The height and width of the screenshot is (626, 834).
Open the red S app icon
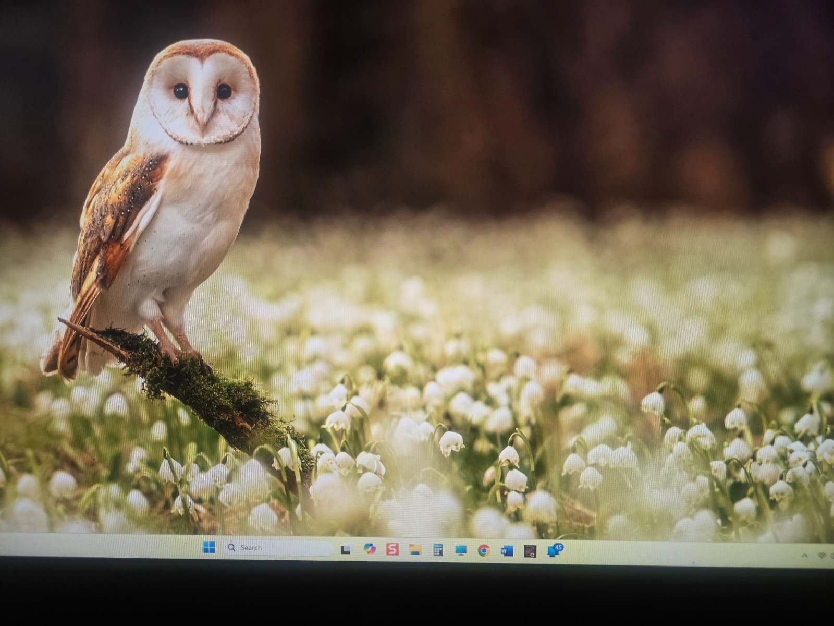pyautogui.click(x=393, y=549)
